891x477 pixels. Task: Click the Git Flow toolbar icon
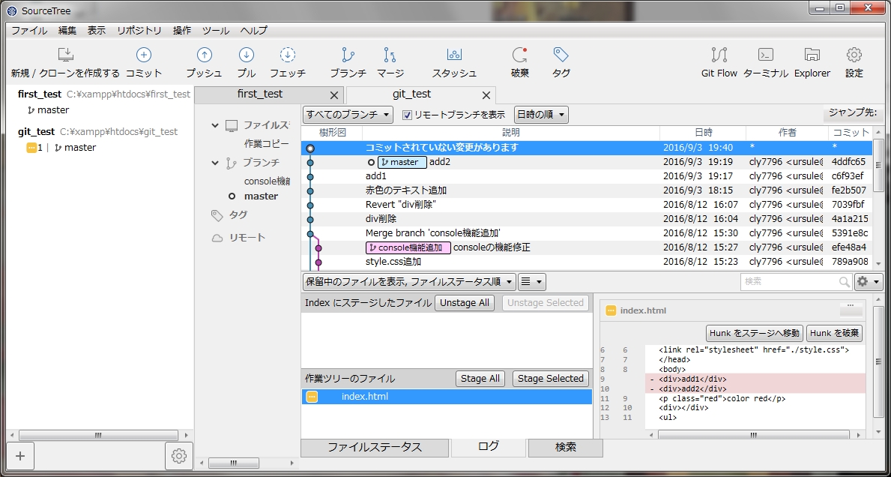[718, 61]
